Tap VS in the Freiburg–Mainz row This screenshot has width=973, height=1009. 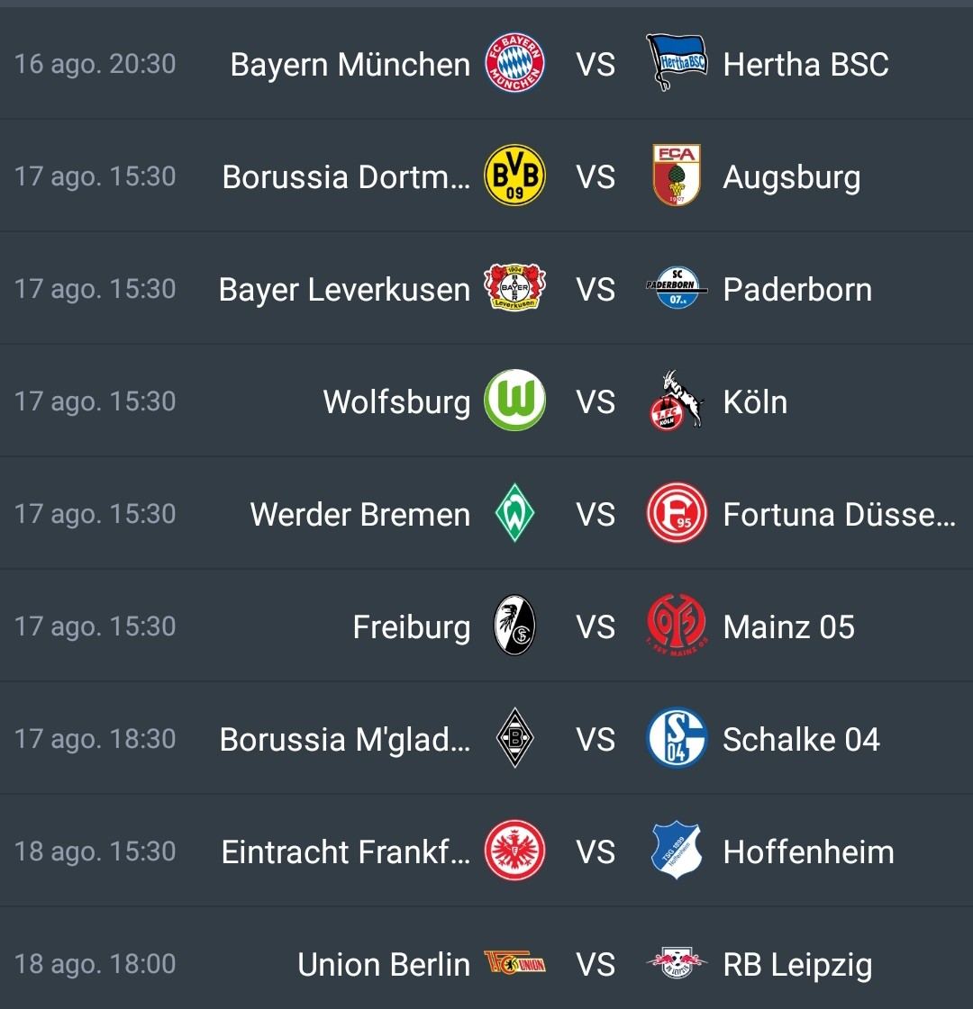[596, 626]
